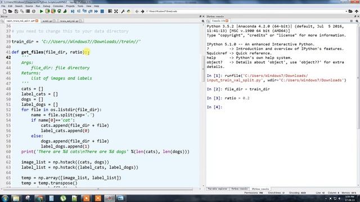Open IPython console options icon at right
This screenshot has height=202, width=360.
(x=357, y=21)
